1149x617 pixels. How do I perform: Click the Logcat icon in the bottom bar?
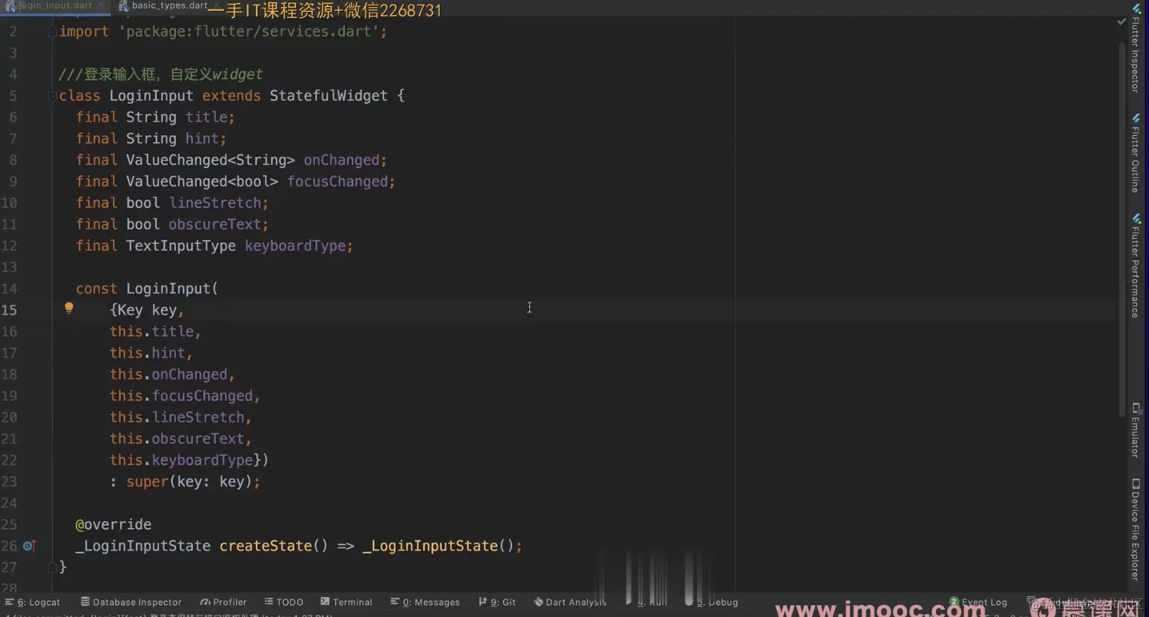tap(9, 602)
